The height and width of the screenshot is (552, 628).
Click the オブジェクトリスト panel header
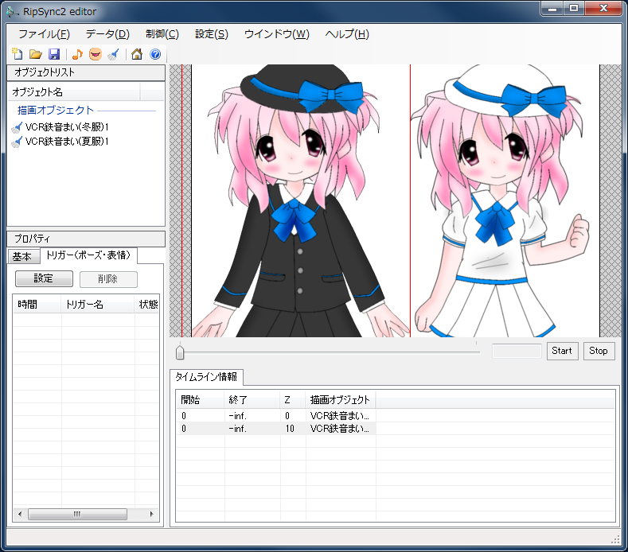86,72
